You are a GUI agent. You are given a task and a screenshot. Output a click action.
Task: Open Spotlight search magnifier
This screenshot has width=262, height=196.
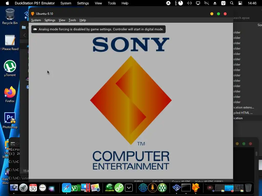click(x=232, y=3)
